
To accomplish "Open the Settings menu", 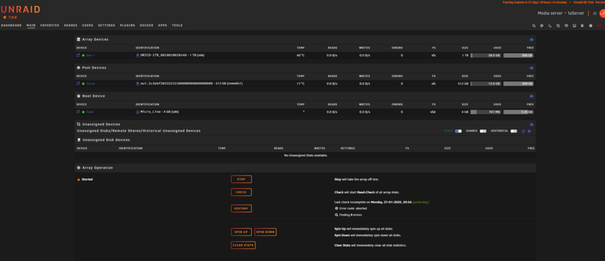I will click(106, 25).
